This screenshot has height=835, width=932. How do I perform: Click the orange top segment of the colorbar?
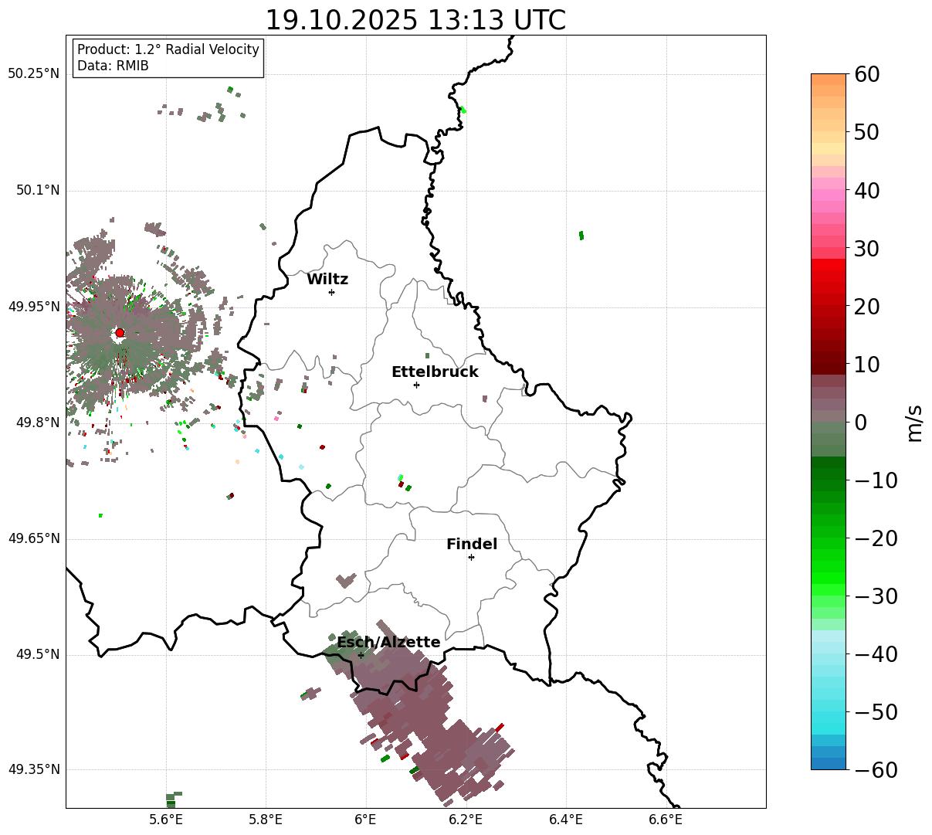pyautogui.click(x=829, y=80)
